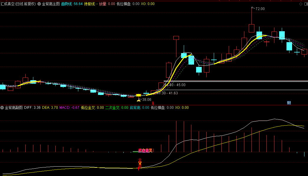Toggle the side panel icon at top-right edge
Image resolution: width=308 pixels, height=176 pixels.
pos(306,4)
